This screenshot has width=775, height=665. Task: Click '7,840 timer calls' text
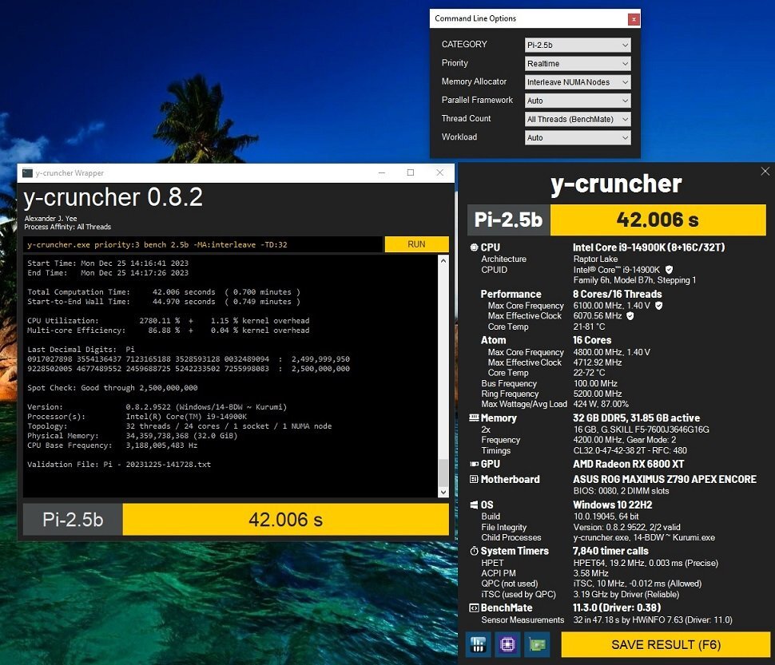pos(610,551)
